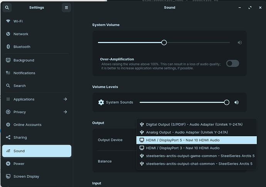Choose HDMI / DisplayPort 5 - Navi 10 HDMI Audio
Viewport: 266px width, 187px height.
click(x=197, y=140)
